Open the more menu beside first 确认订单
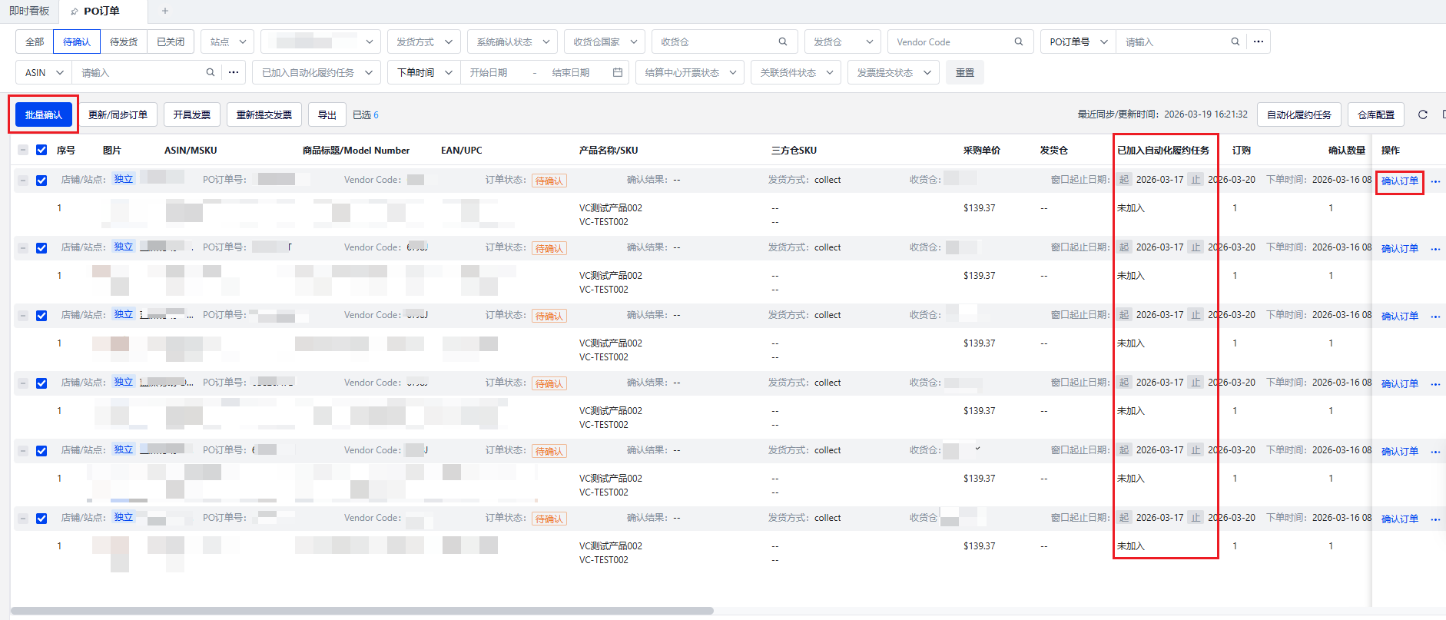 tap(1435, 182)
